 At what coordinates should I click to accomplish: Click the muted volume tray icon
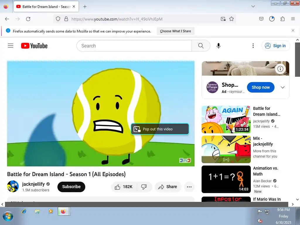tap(260, 221)
